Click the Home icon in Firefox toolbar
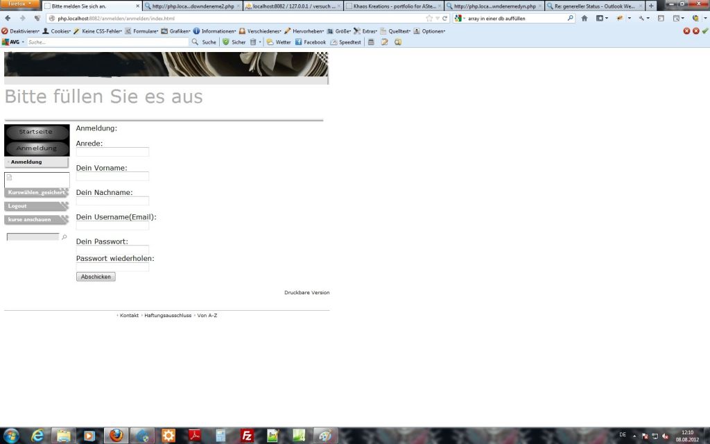 [585, 18]
